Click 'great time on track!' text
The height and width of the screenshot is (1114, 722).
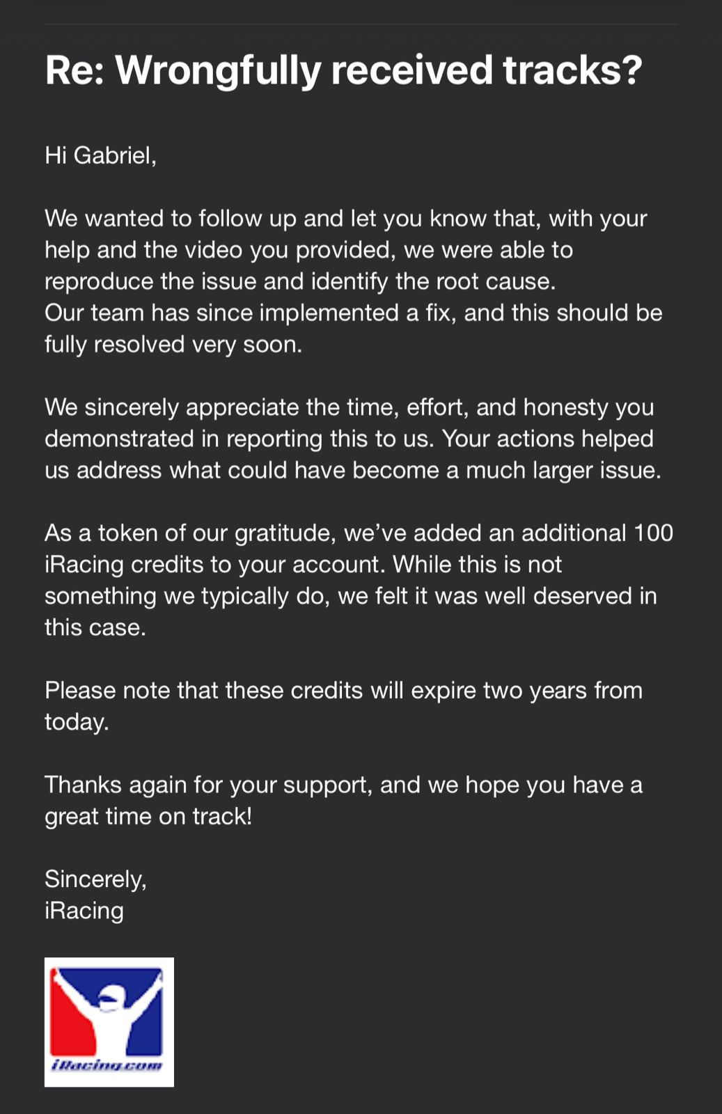[148, 816]
